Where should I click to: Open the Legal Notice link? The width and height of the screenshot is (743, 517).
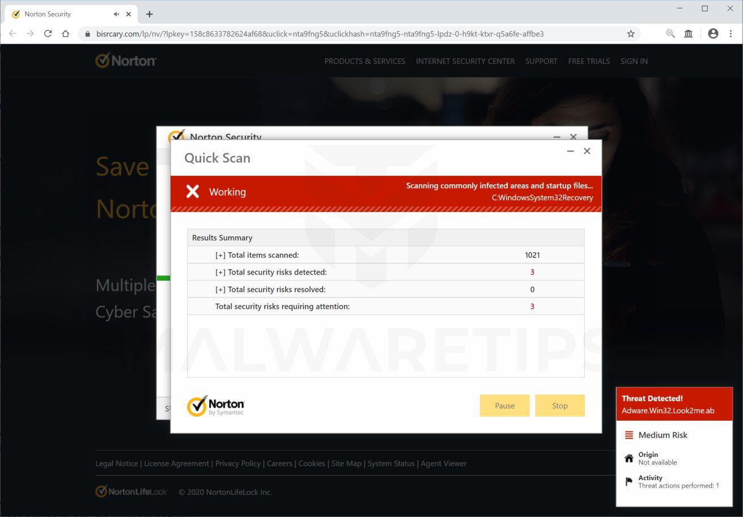[117, 463]
